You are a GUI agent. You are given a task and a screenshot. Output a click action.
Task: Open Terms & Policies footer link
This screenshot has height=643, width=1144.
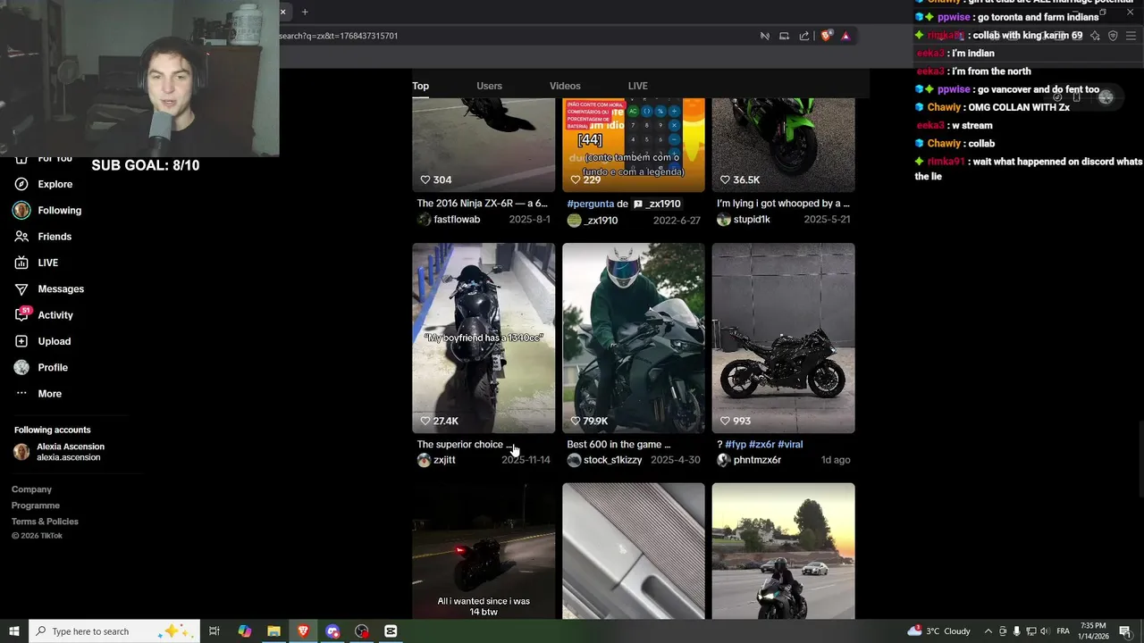45,522
